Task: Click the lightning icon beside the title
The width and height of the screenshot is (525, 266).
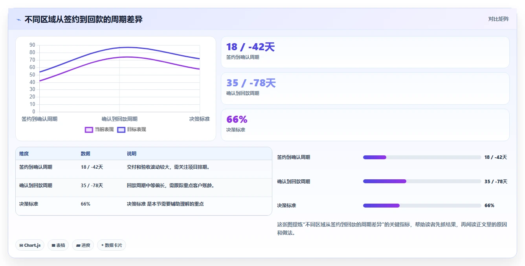Action: pyautogui.click(x=19, y=20)
